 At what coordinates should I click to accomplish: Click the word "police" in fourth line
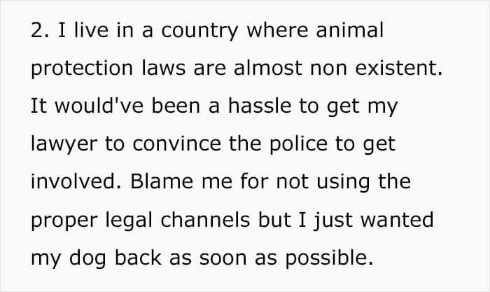click(298, 146)
